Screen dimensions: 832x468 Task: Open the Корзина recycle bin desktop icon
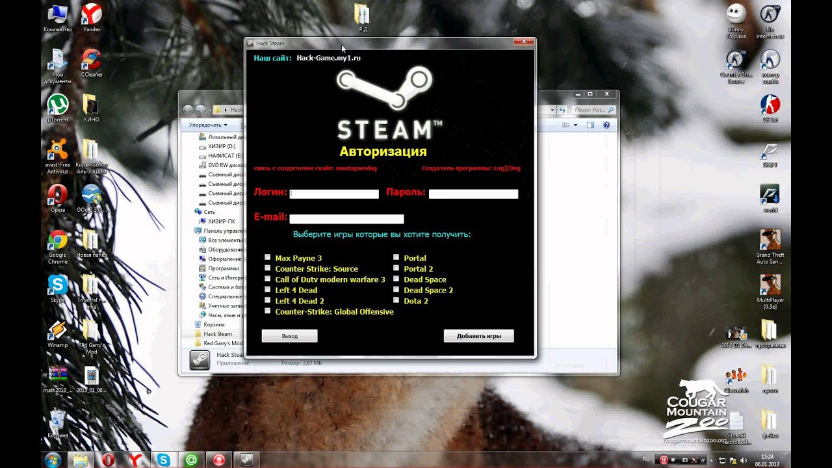(x=57, y=424)
